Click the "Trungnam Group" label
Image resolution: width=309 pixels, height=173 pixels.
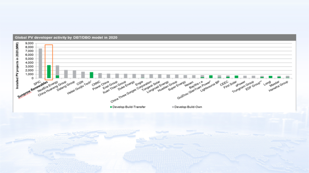click(243, 87)
